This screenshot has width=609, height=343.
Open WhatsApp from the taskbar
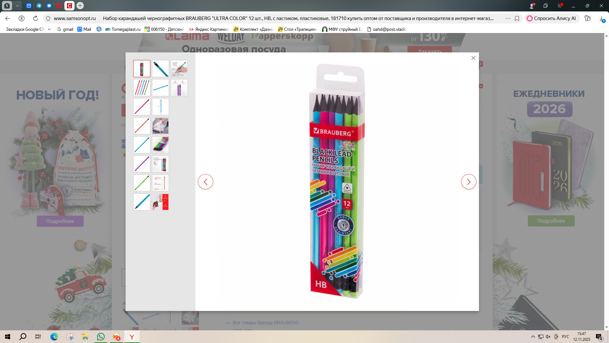coord(101,337)
